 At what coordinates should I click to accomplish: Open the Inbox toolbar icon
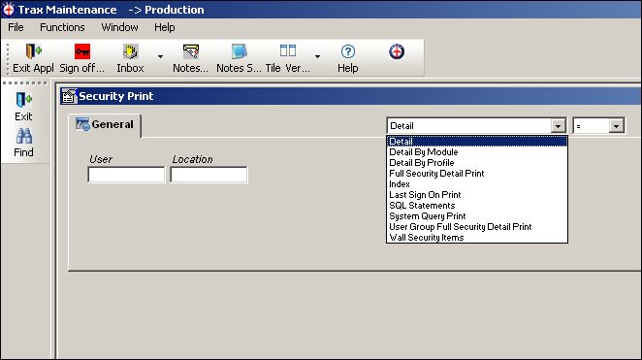tap(130, 51)
